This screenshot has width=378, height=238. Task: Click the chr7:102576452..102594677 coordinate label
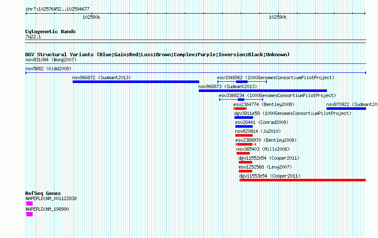57,9
